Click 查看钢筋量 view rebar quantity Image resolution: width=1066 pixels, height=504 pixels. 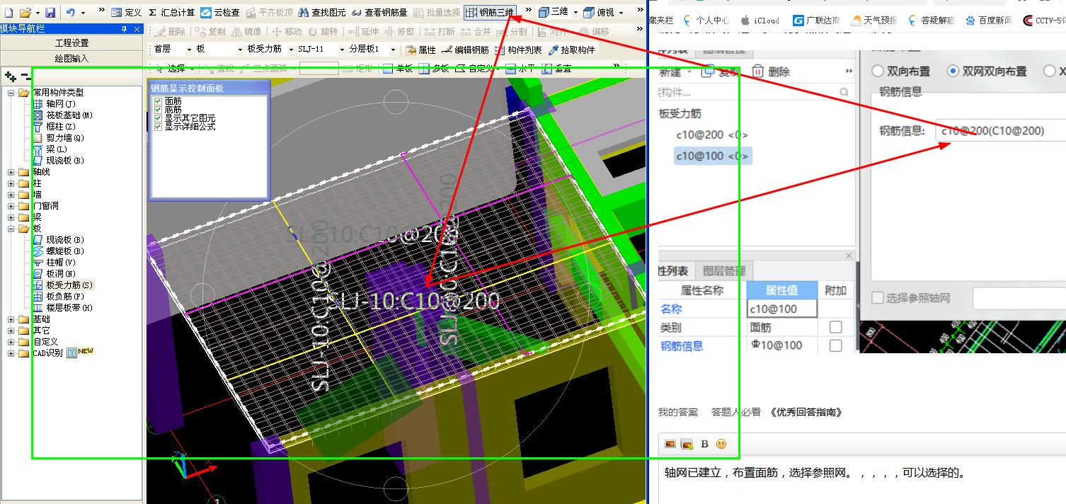(x=379, y=13)
